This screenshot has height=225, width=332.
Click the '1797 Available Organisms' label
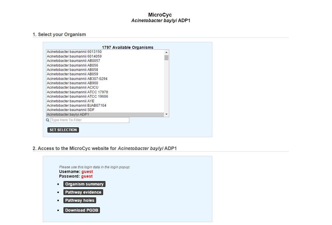point(128,48)
